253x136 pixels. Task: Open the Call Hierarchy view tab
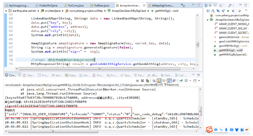point(180,75)
